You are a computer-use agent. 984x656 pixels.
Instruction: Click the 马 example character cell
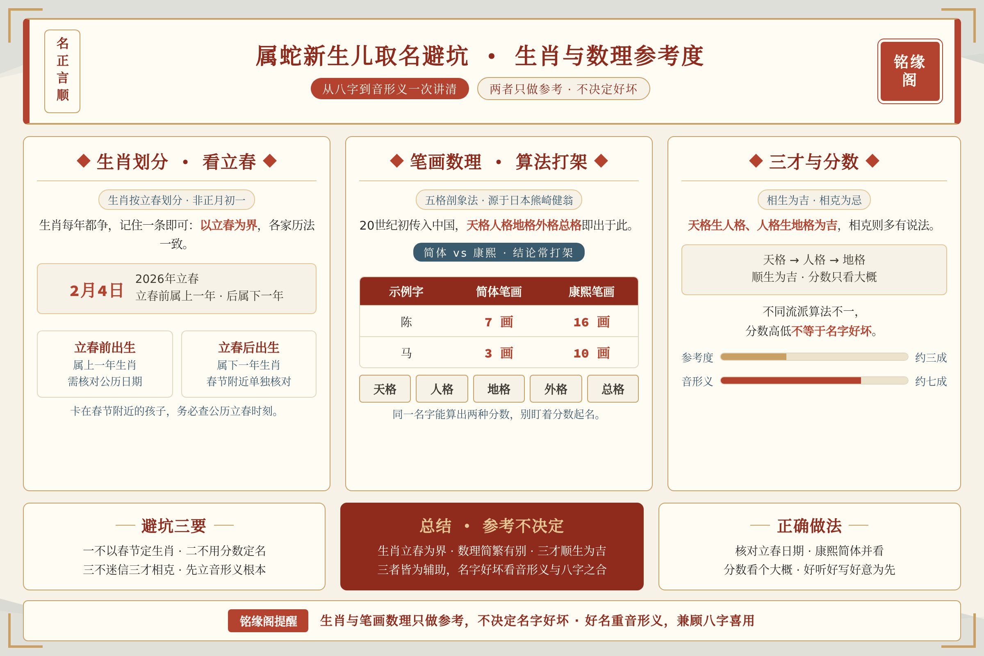(x=406, y=353)
